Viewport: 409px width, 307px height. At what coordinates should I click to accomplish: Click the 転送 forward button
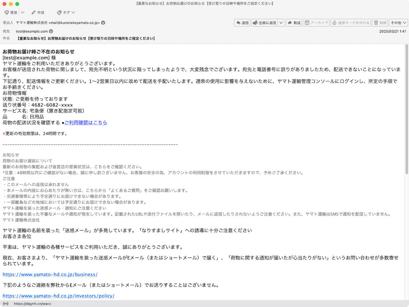(294, 23)
